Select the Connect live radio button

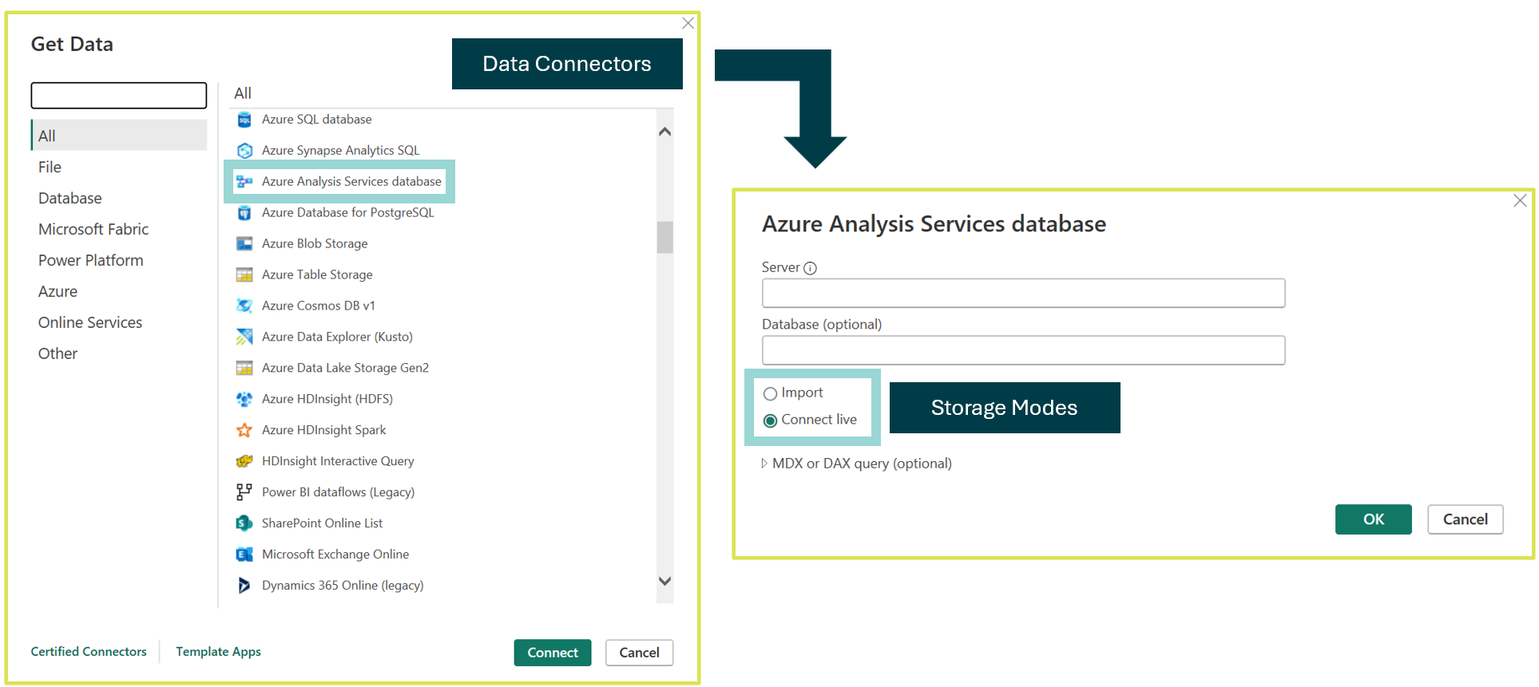point(770,420)
